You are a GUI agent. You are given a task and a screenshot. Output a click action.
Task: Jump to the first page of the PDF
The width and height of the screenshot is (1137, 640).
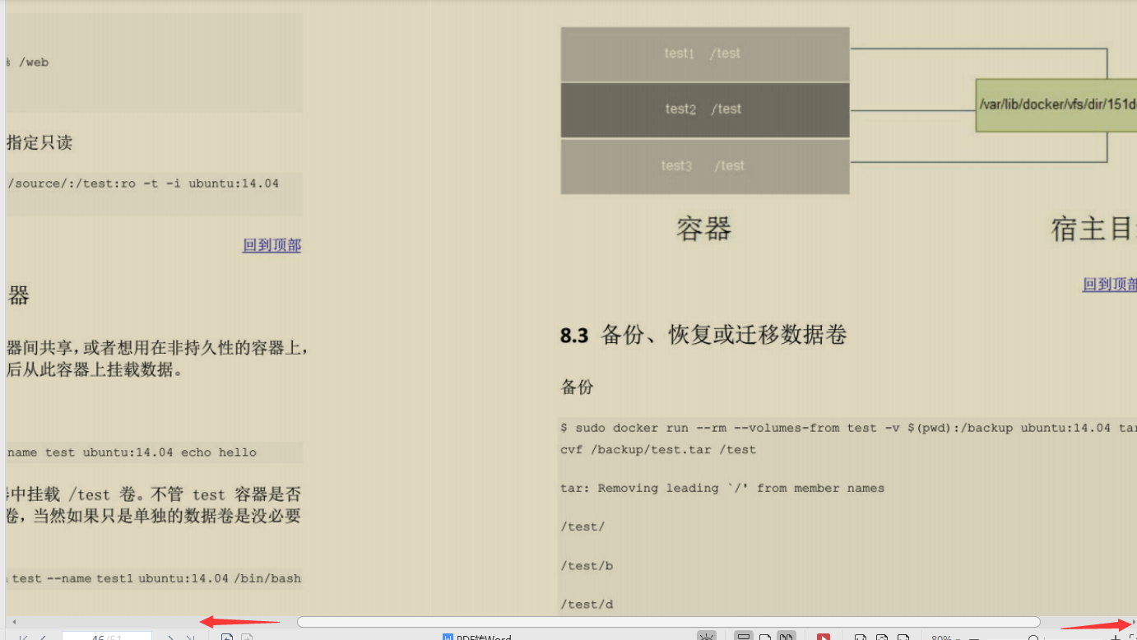tap(23, 636)
